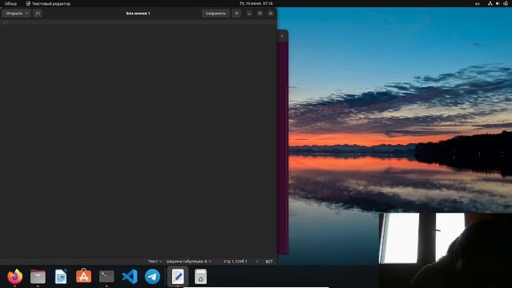Click the network icon in the top bar
Viewport: 512px width, 288px height.
490,3
